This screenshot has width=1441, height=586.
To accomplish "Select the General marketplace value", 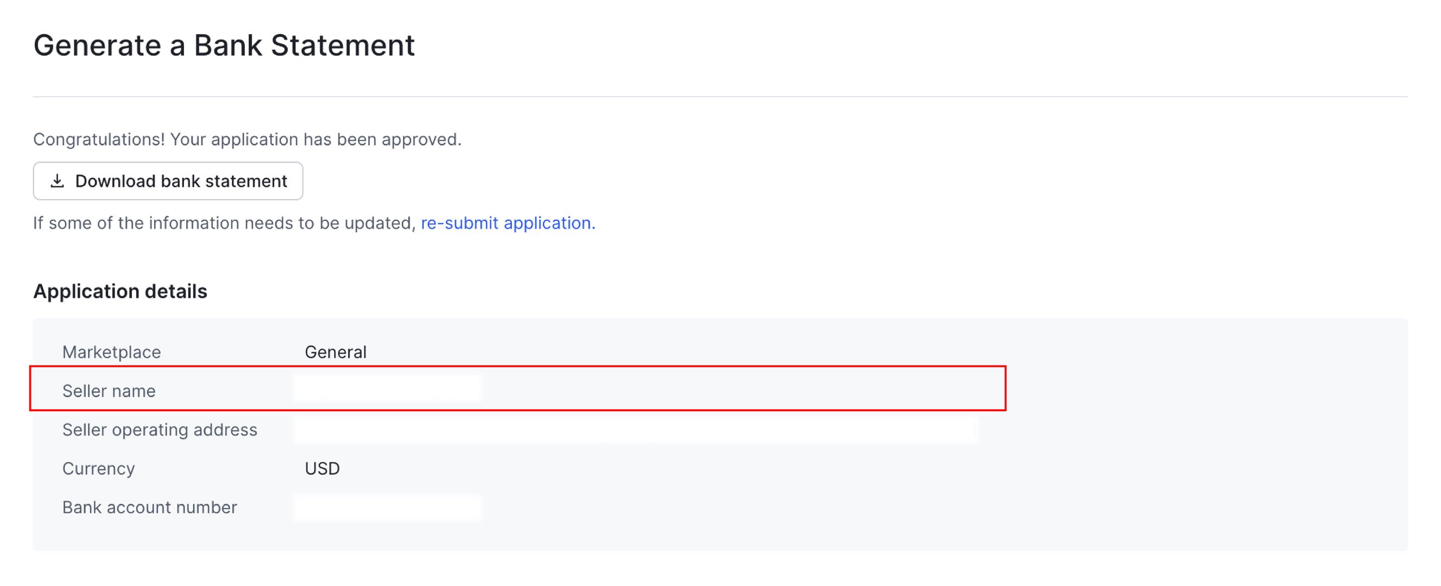I will [x=335, y=352].
